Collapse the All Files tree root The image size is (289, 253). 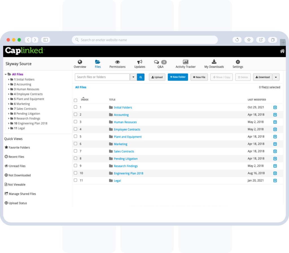(6, 74)
